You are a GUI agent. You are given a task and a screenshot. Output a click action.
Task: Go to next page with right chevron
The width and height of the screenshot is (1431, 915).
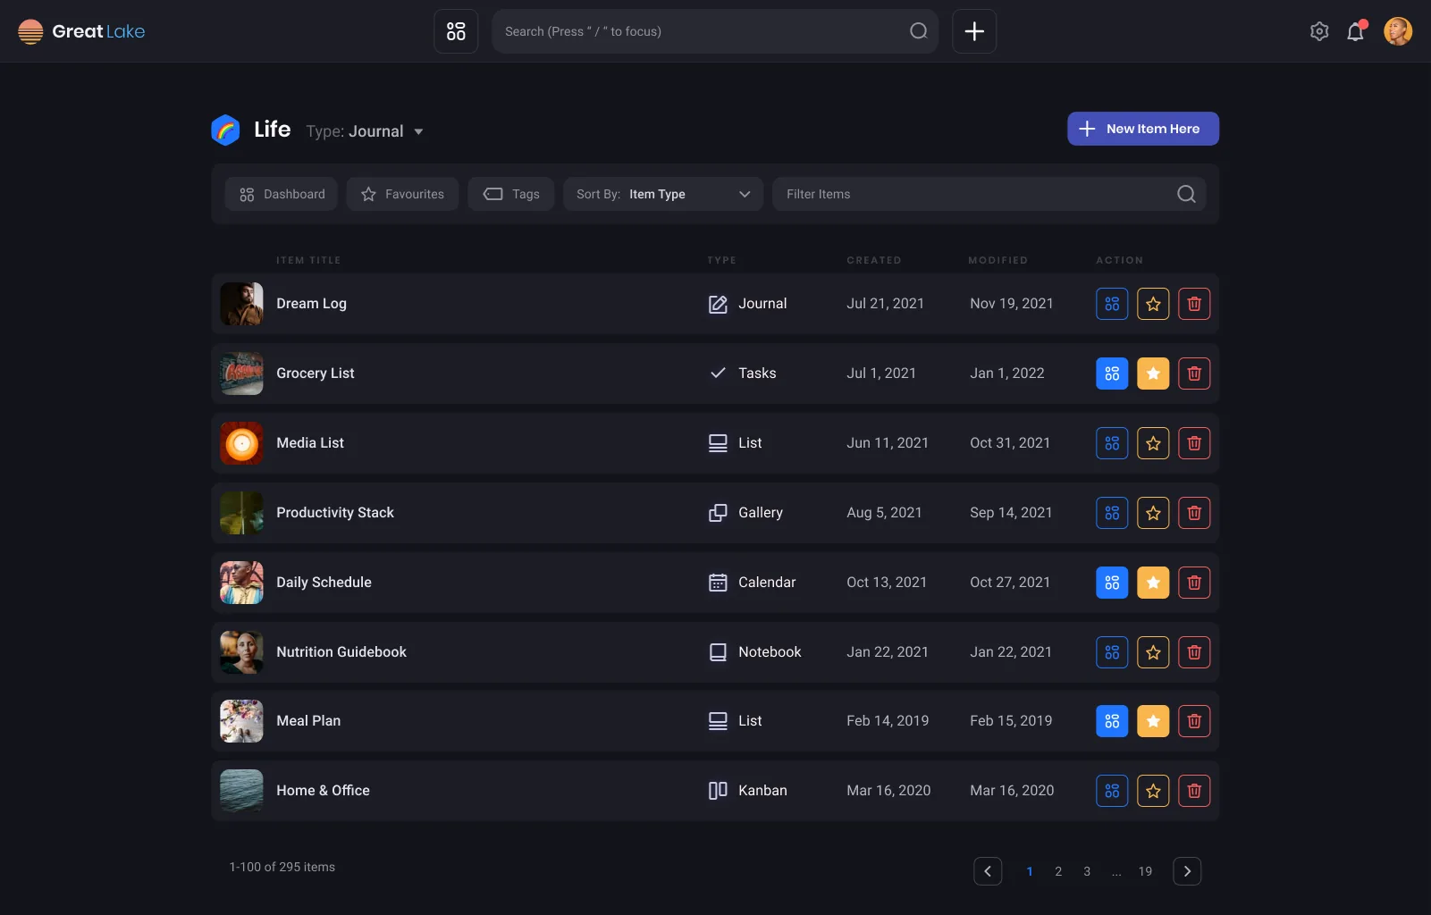1187,871
